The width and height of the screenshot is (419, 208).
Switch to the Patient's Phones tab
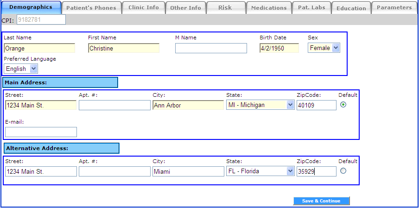[x=92, y=7]
